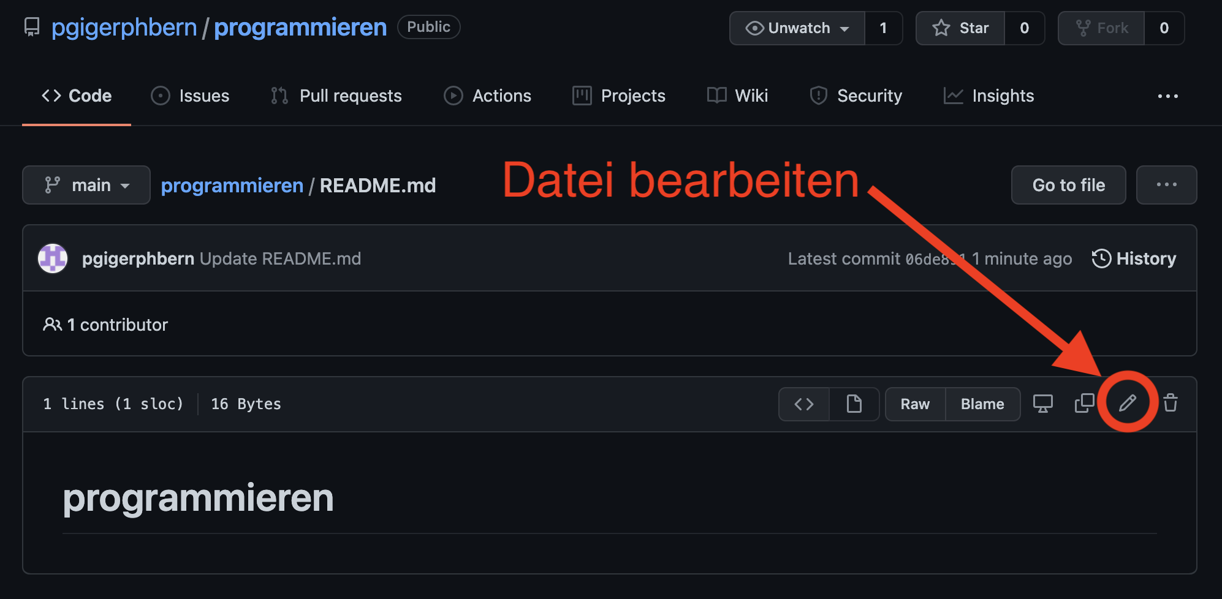Toggle Star on this repository
Image resolution: width=1222 pixels, height=599 pixels.
coord(960,28)
